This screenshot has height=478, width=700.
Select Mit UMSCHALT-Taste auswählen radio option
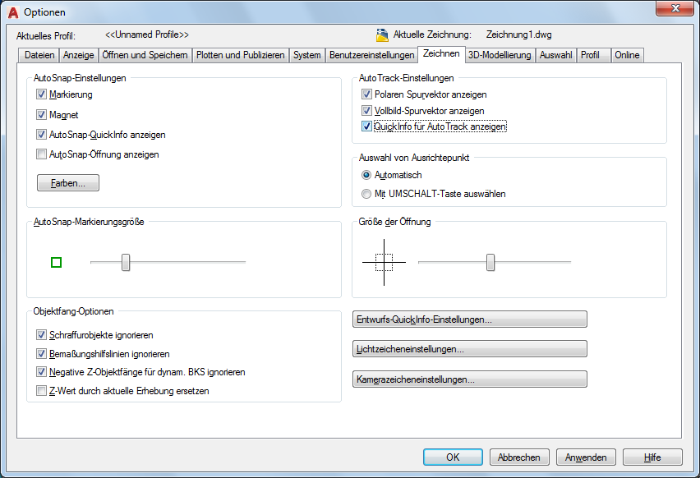coord(366,195)
